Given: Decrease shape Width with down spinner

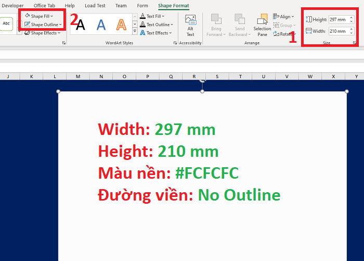Looking at the screenshot, I should coord(351,33).
